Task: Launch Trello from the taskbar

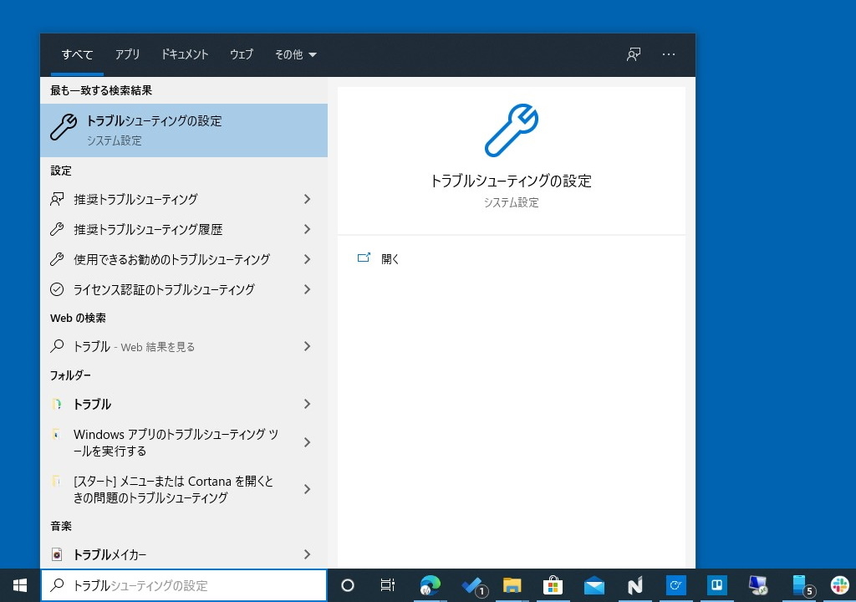Action: [x=716, y=585]
